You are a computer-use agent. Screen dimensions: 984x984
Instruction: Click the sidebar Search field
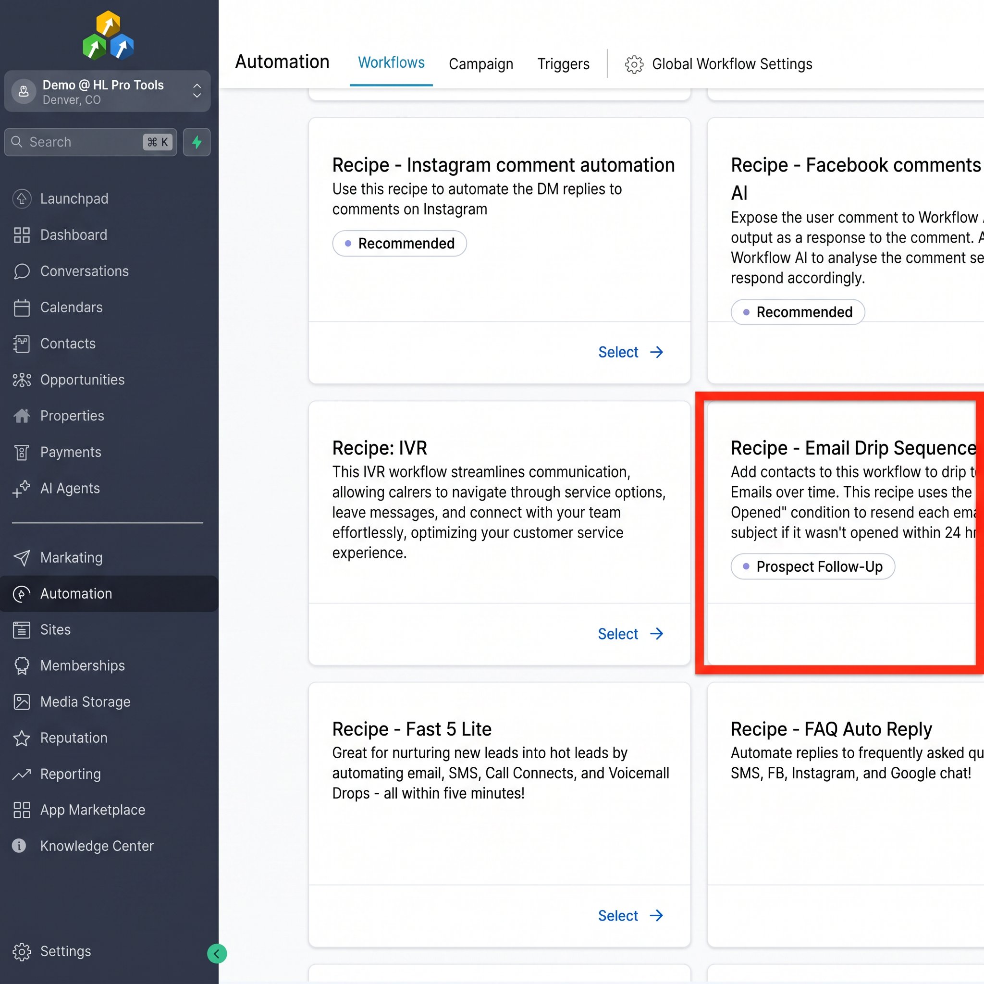(x=91, y=142)
